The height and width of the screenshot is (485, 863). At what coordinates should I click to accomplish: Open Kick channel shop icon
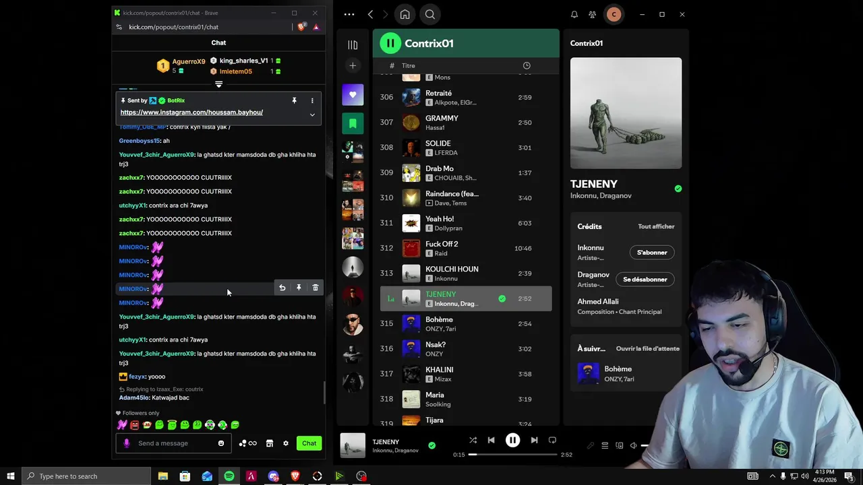coord(270,443)
